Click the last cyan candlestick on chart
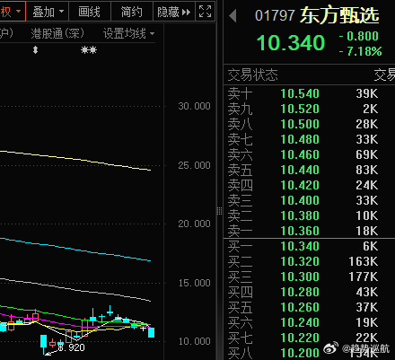 151,332
